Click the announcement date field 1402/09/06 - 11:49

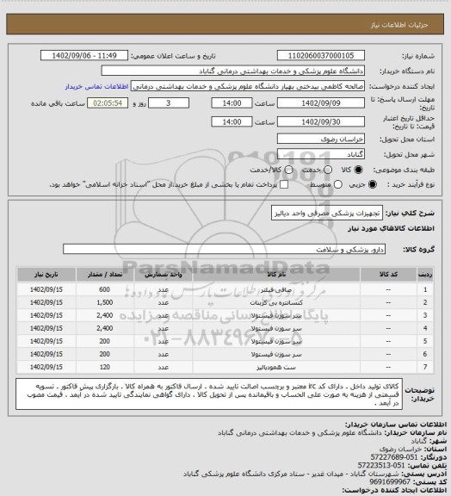click(x=84, y=56)
